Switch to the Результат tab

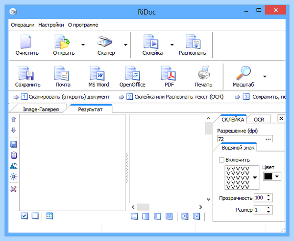pos(90,110)
